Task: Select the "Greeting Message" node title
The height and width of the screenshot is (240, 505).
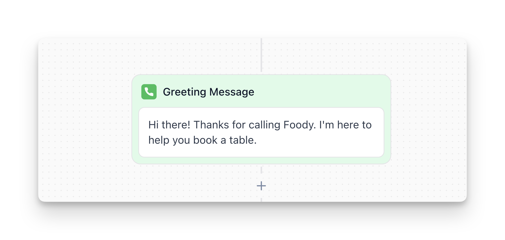Action: [208, 92]
